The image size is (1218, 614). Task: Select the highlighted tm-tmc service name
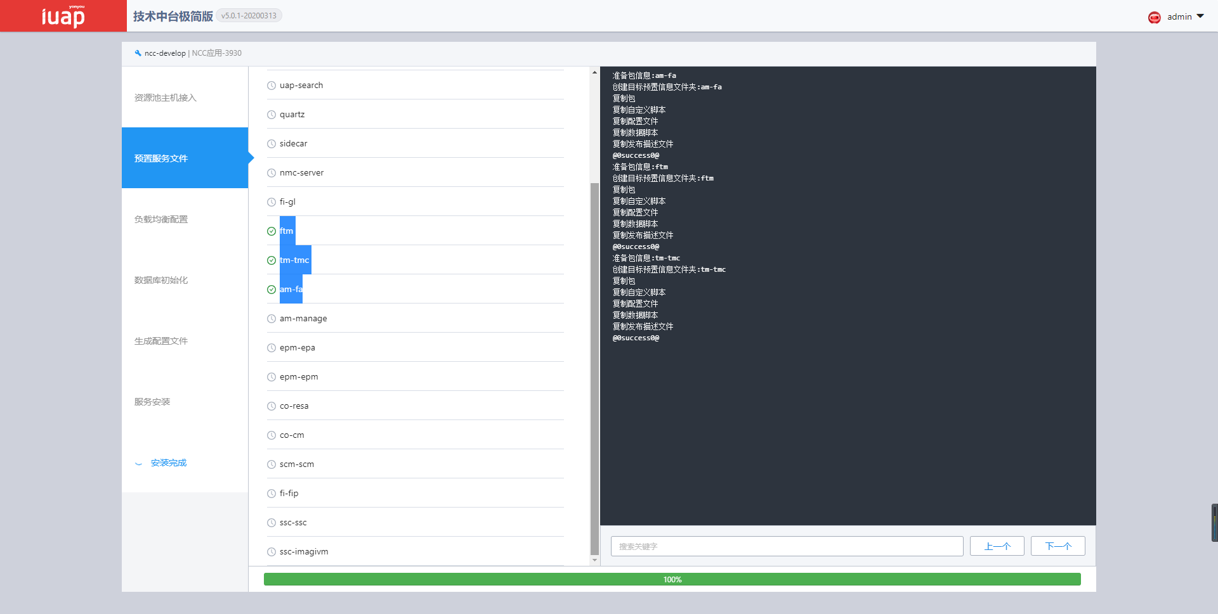[x=295, y=260]
